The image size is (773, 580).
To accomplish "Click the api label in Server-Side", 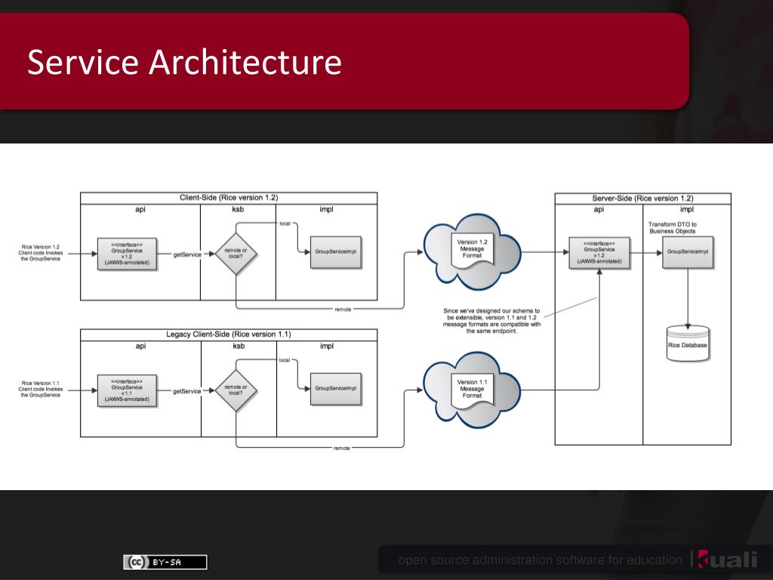I will 599,210.
